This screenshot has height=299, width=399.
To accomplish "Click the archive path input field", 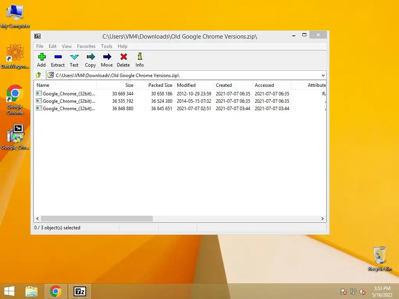I will [186, 75].
